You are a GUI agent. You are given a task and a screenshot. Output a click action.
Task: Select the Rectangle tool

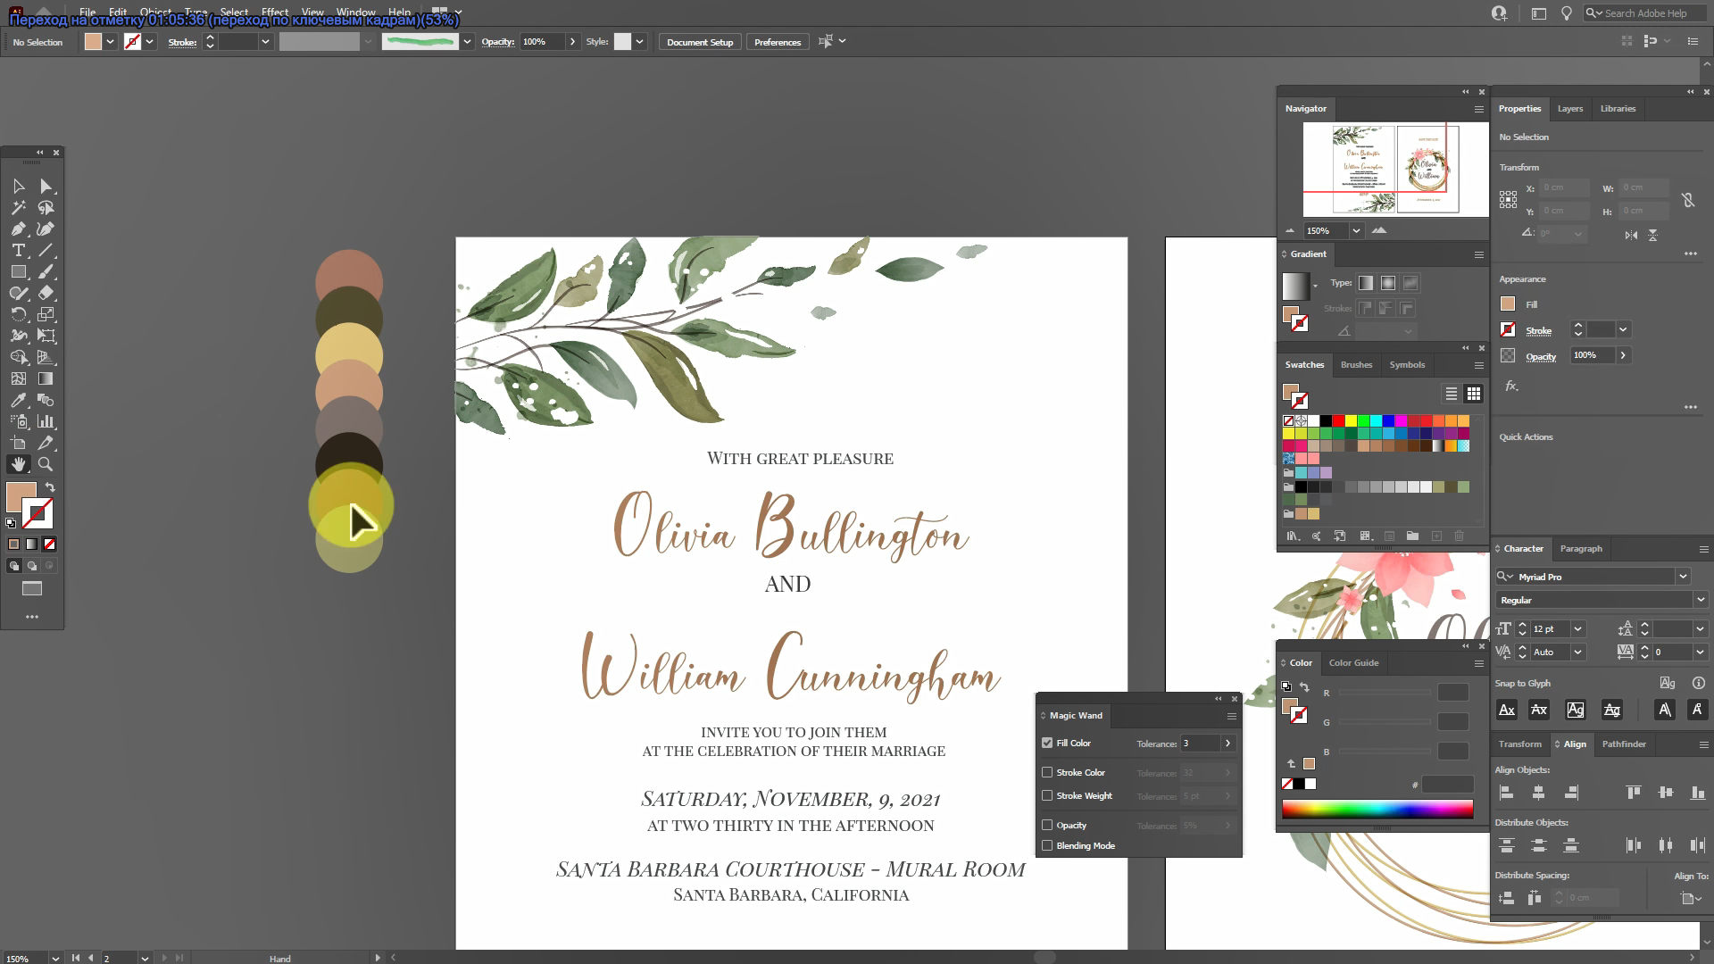18,272
